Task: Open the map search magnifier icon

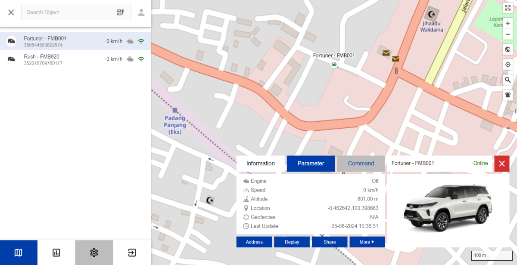Action: [x=508, y=80]
